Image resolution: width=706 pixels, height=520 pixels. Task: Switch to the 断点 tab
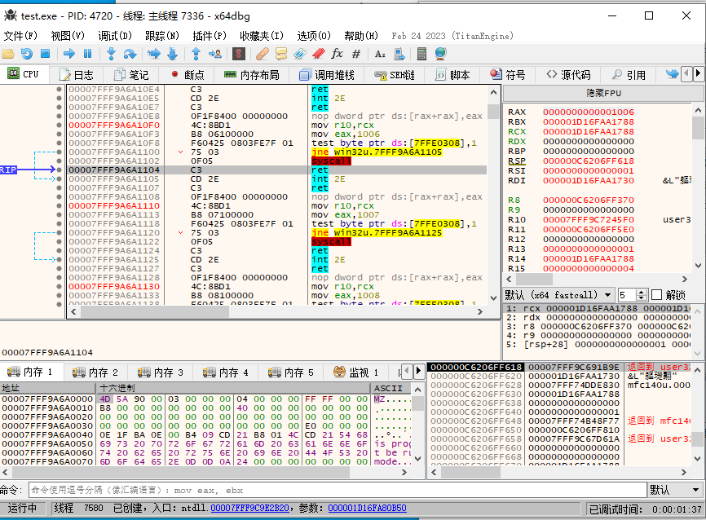coord(188,75)
